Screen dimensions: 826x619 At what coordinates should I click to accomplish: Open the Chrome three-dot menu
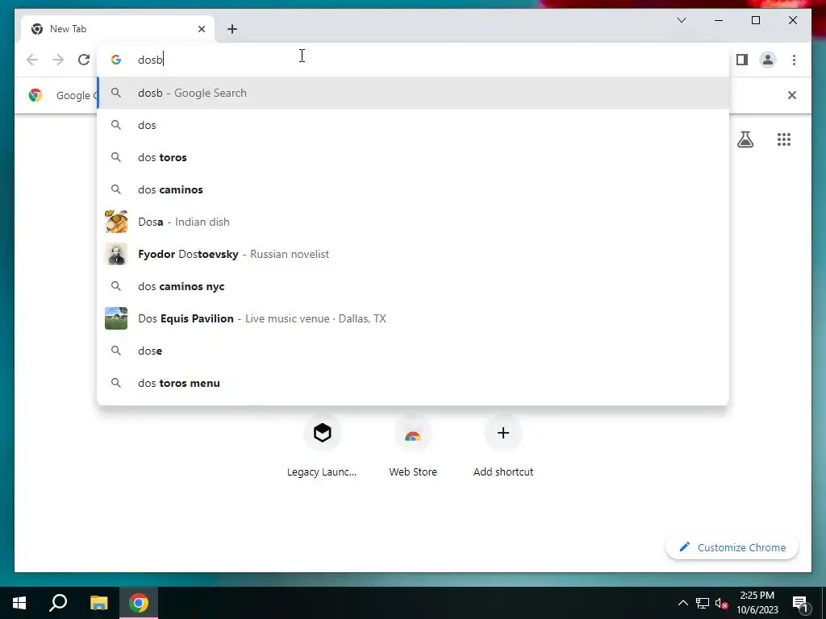[x=794, y=60]
